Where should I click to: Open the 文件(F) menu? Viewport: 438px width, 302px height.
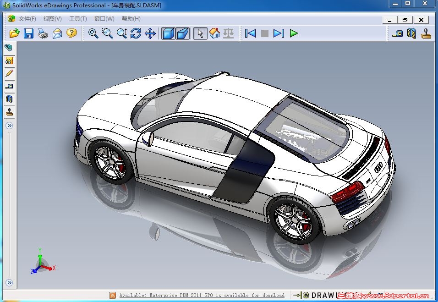click(x=27, y=19)
